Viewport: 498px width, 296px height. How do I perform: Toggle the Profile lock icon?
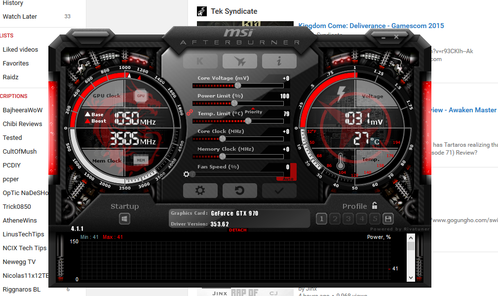[x=375, y=206]
